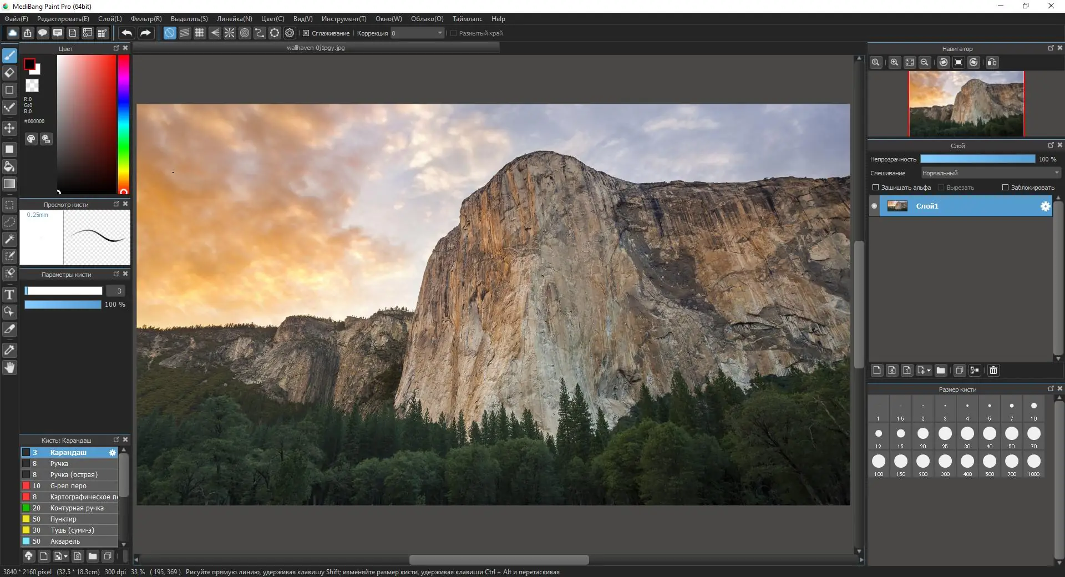1065x577 pixels.
Task: Open the Файл(F) menu
Action: tap(16, 19)
